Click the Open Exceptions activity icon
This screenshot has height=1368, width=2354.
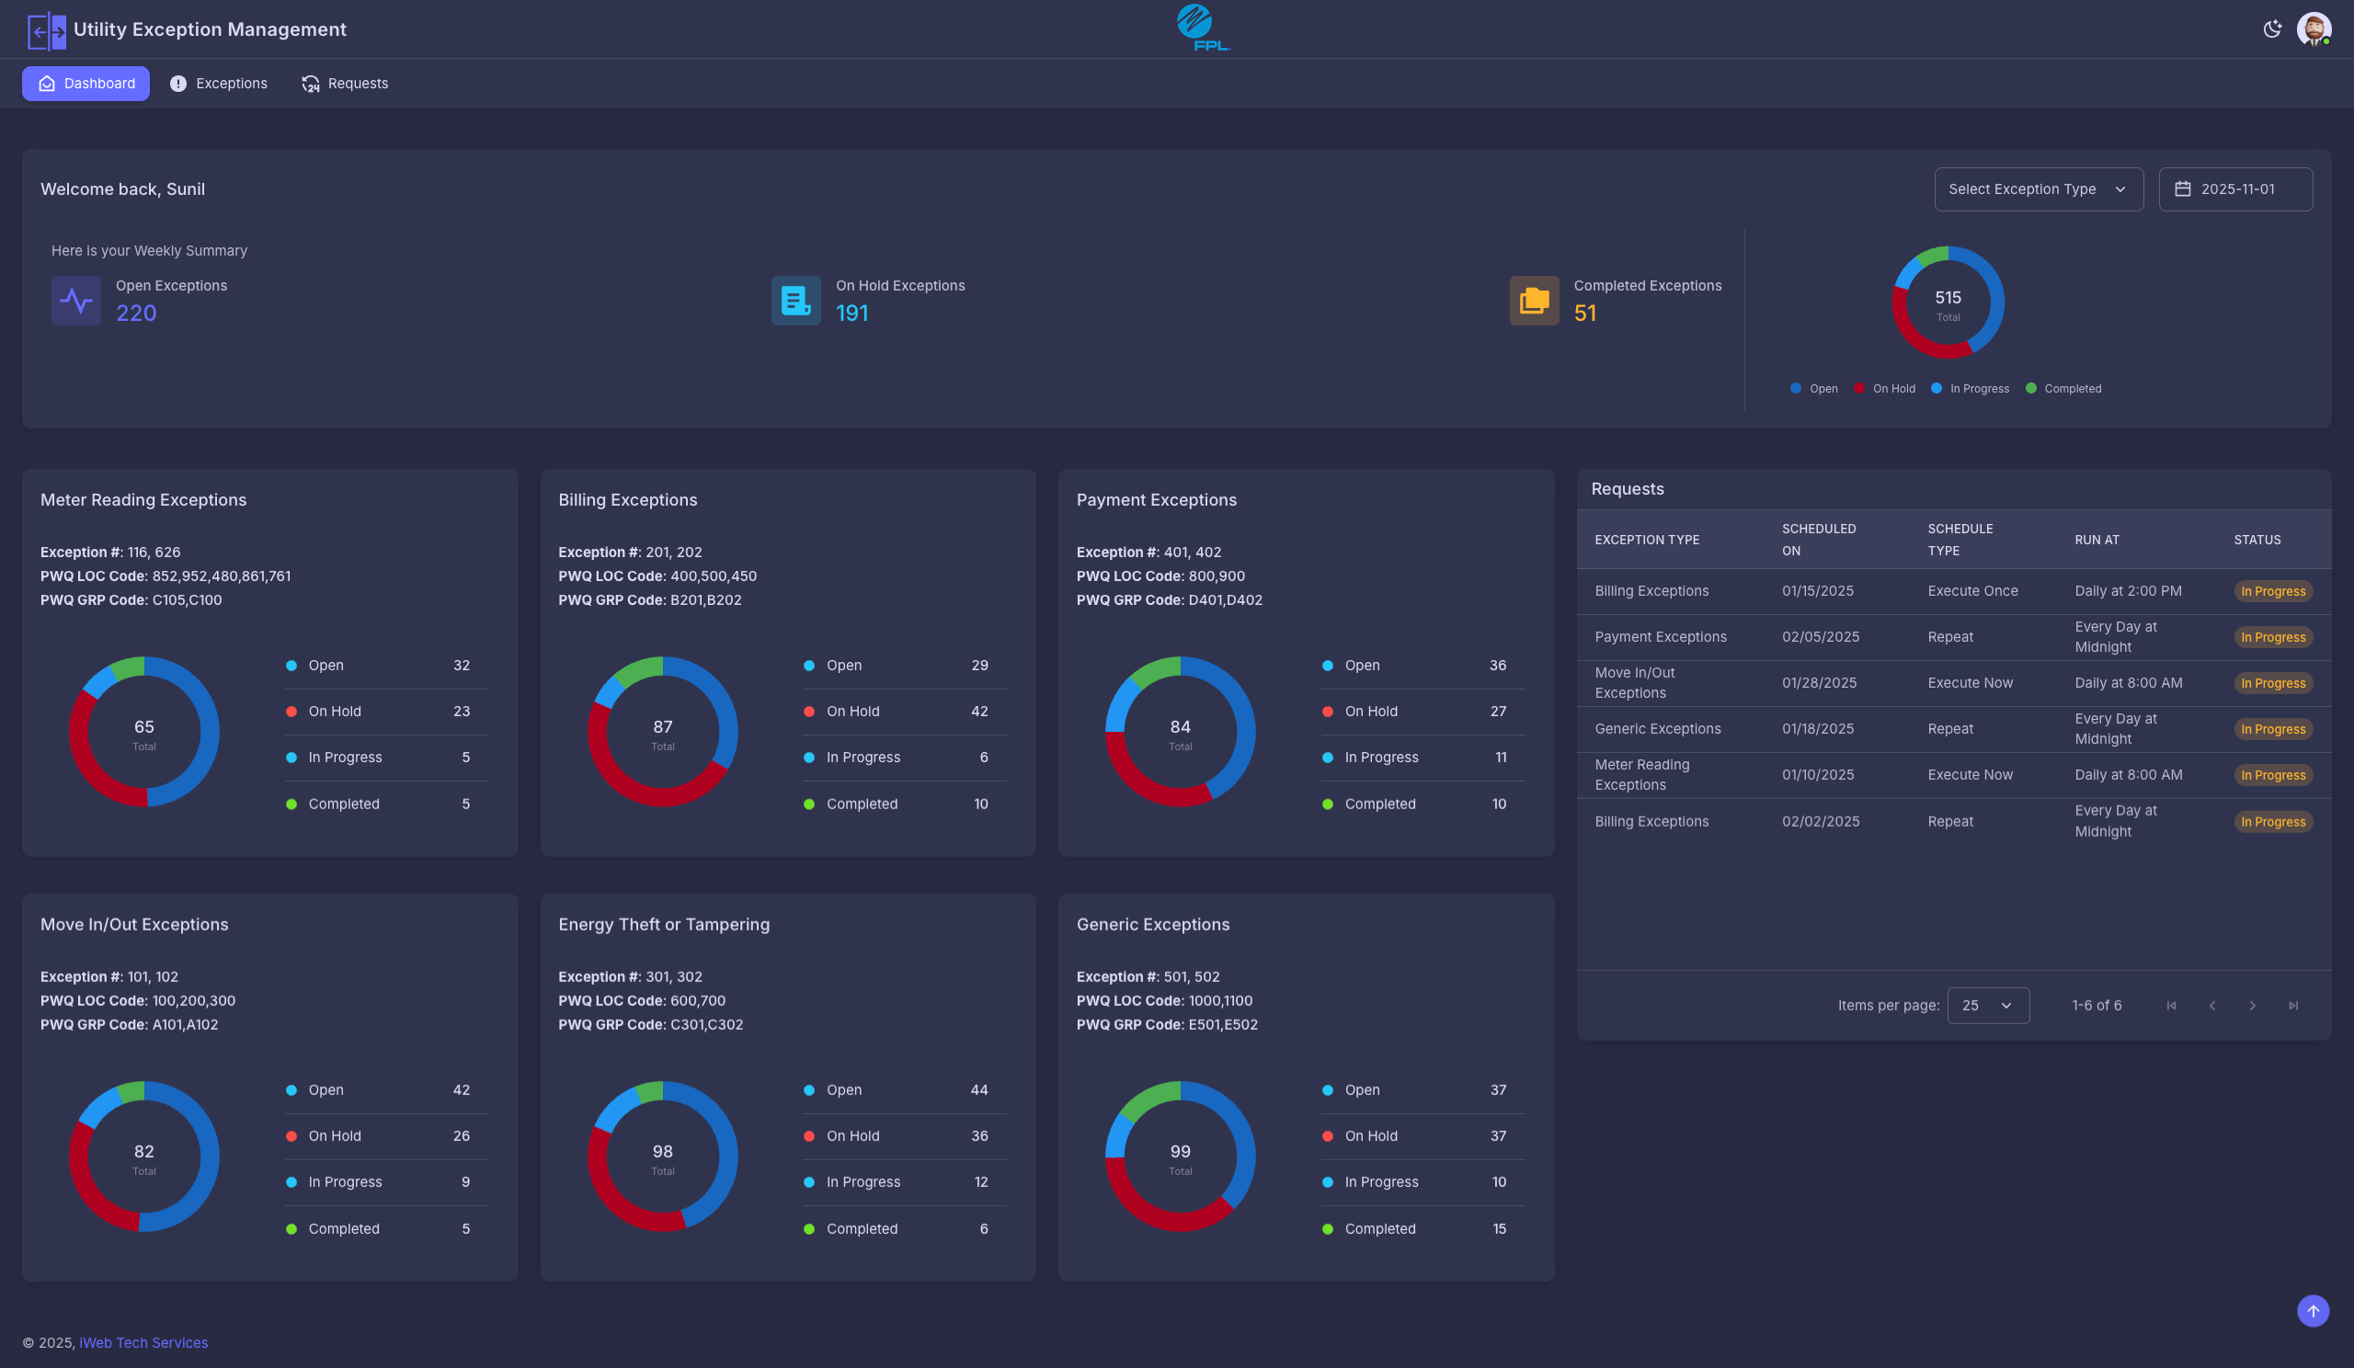[x=75, y=300]
